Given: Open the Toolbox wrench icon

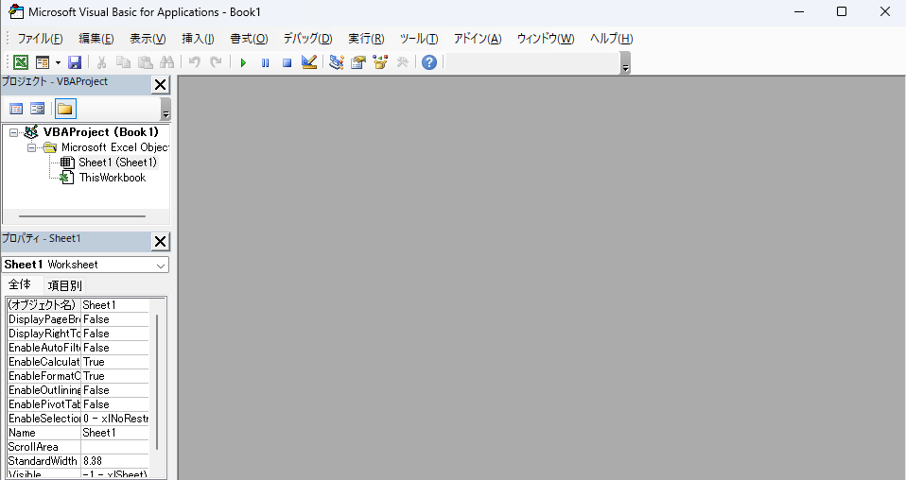Looking at the screenshot, I should pos(403,61).
